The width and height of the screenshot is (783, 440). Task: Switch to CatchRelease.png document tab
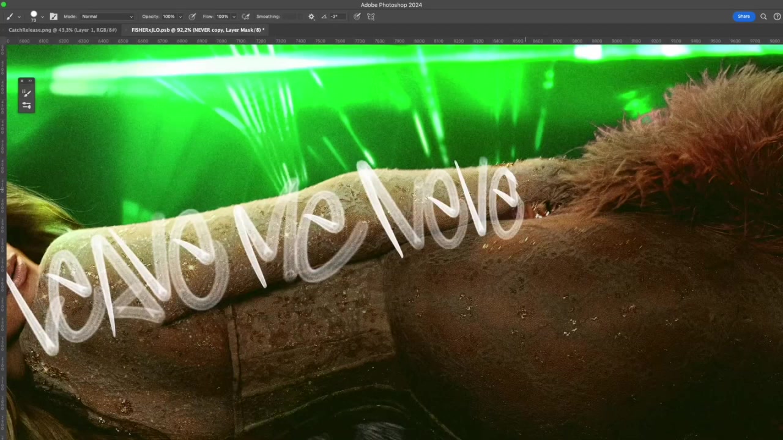point(62,30)
